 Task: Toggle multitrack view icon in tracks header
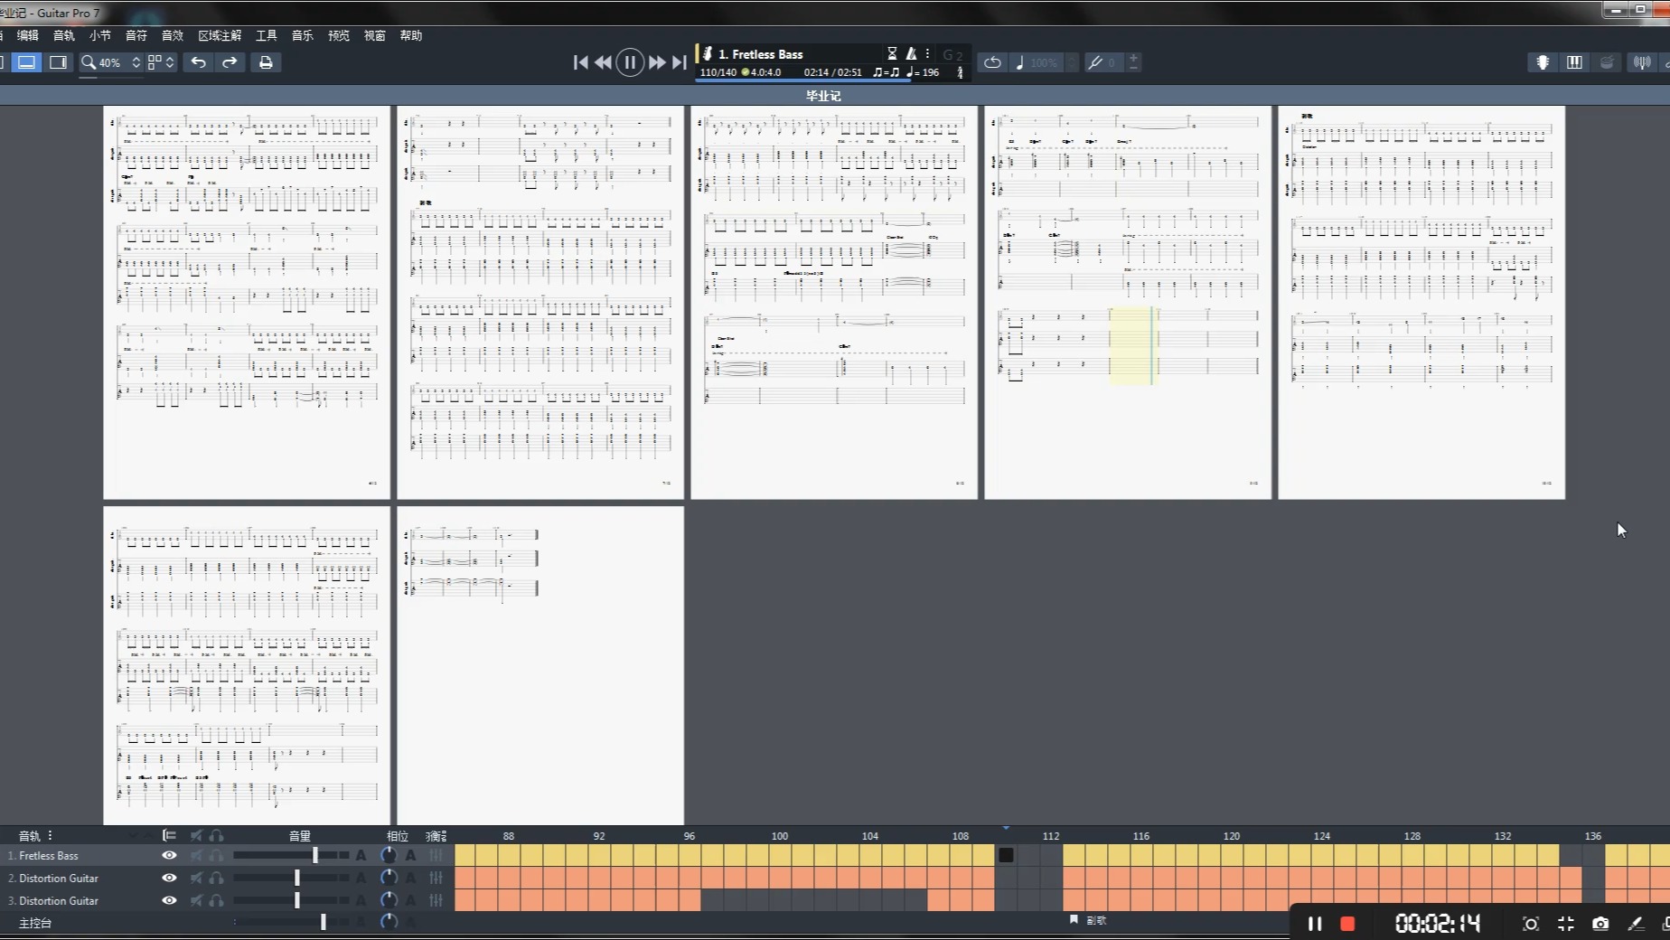169,836
